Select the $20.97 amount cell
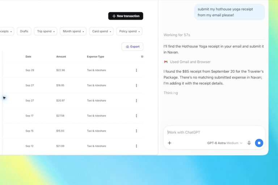 coord(60,100)
